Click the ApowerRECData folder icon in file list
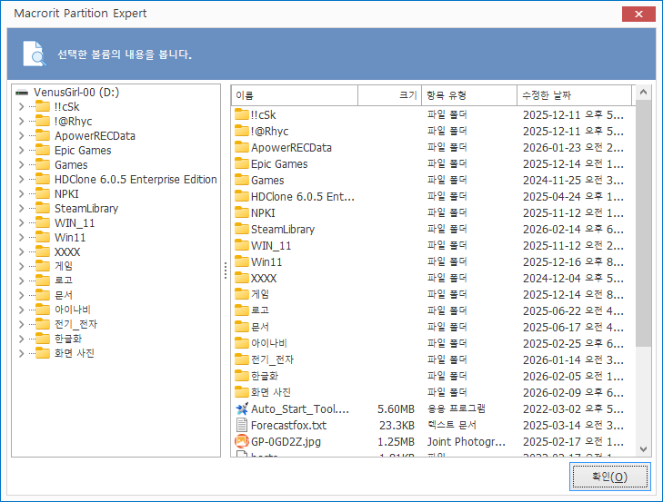 241,147
